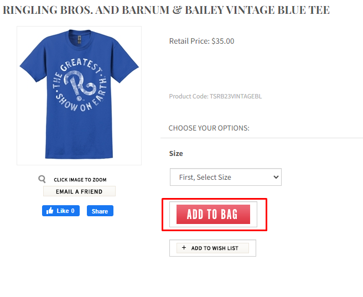363x297 pixels.
Task: Click the plus icon on the wish list button
Action: click(x=184, y=248)
